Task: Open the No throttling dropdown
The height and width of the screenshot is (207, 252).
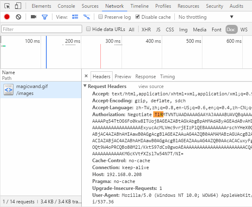Action: [x=206, y=17]
